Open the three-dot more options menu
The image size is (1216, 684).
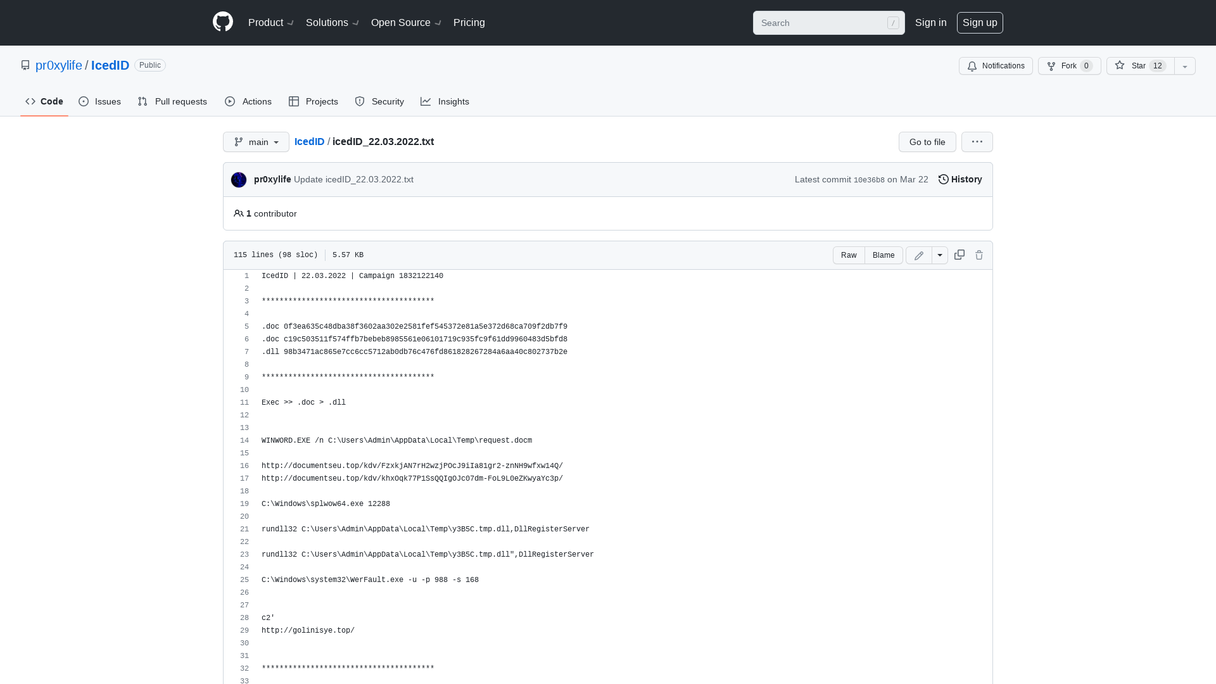(x=977, y=142)
